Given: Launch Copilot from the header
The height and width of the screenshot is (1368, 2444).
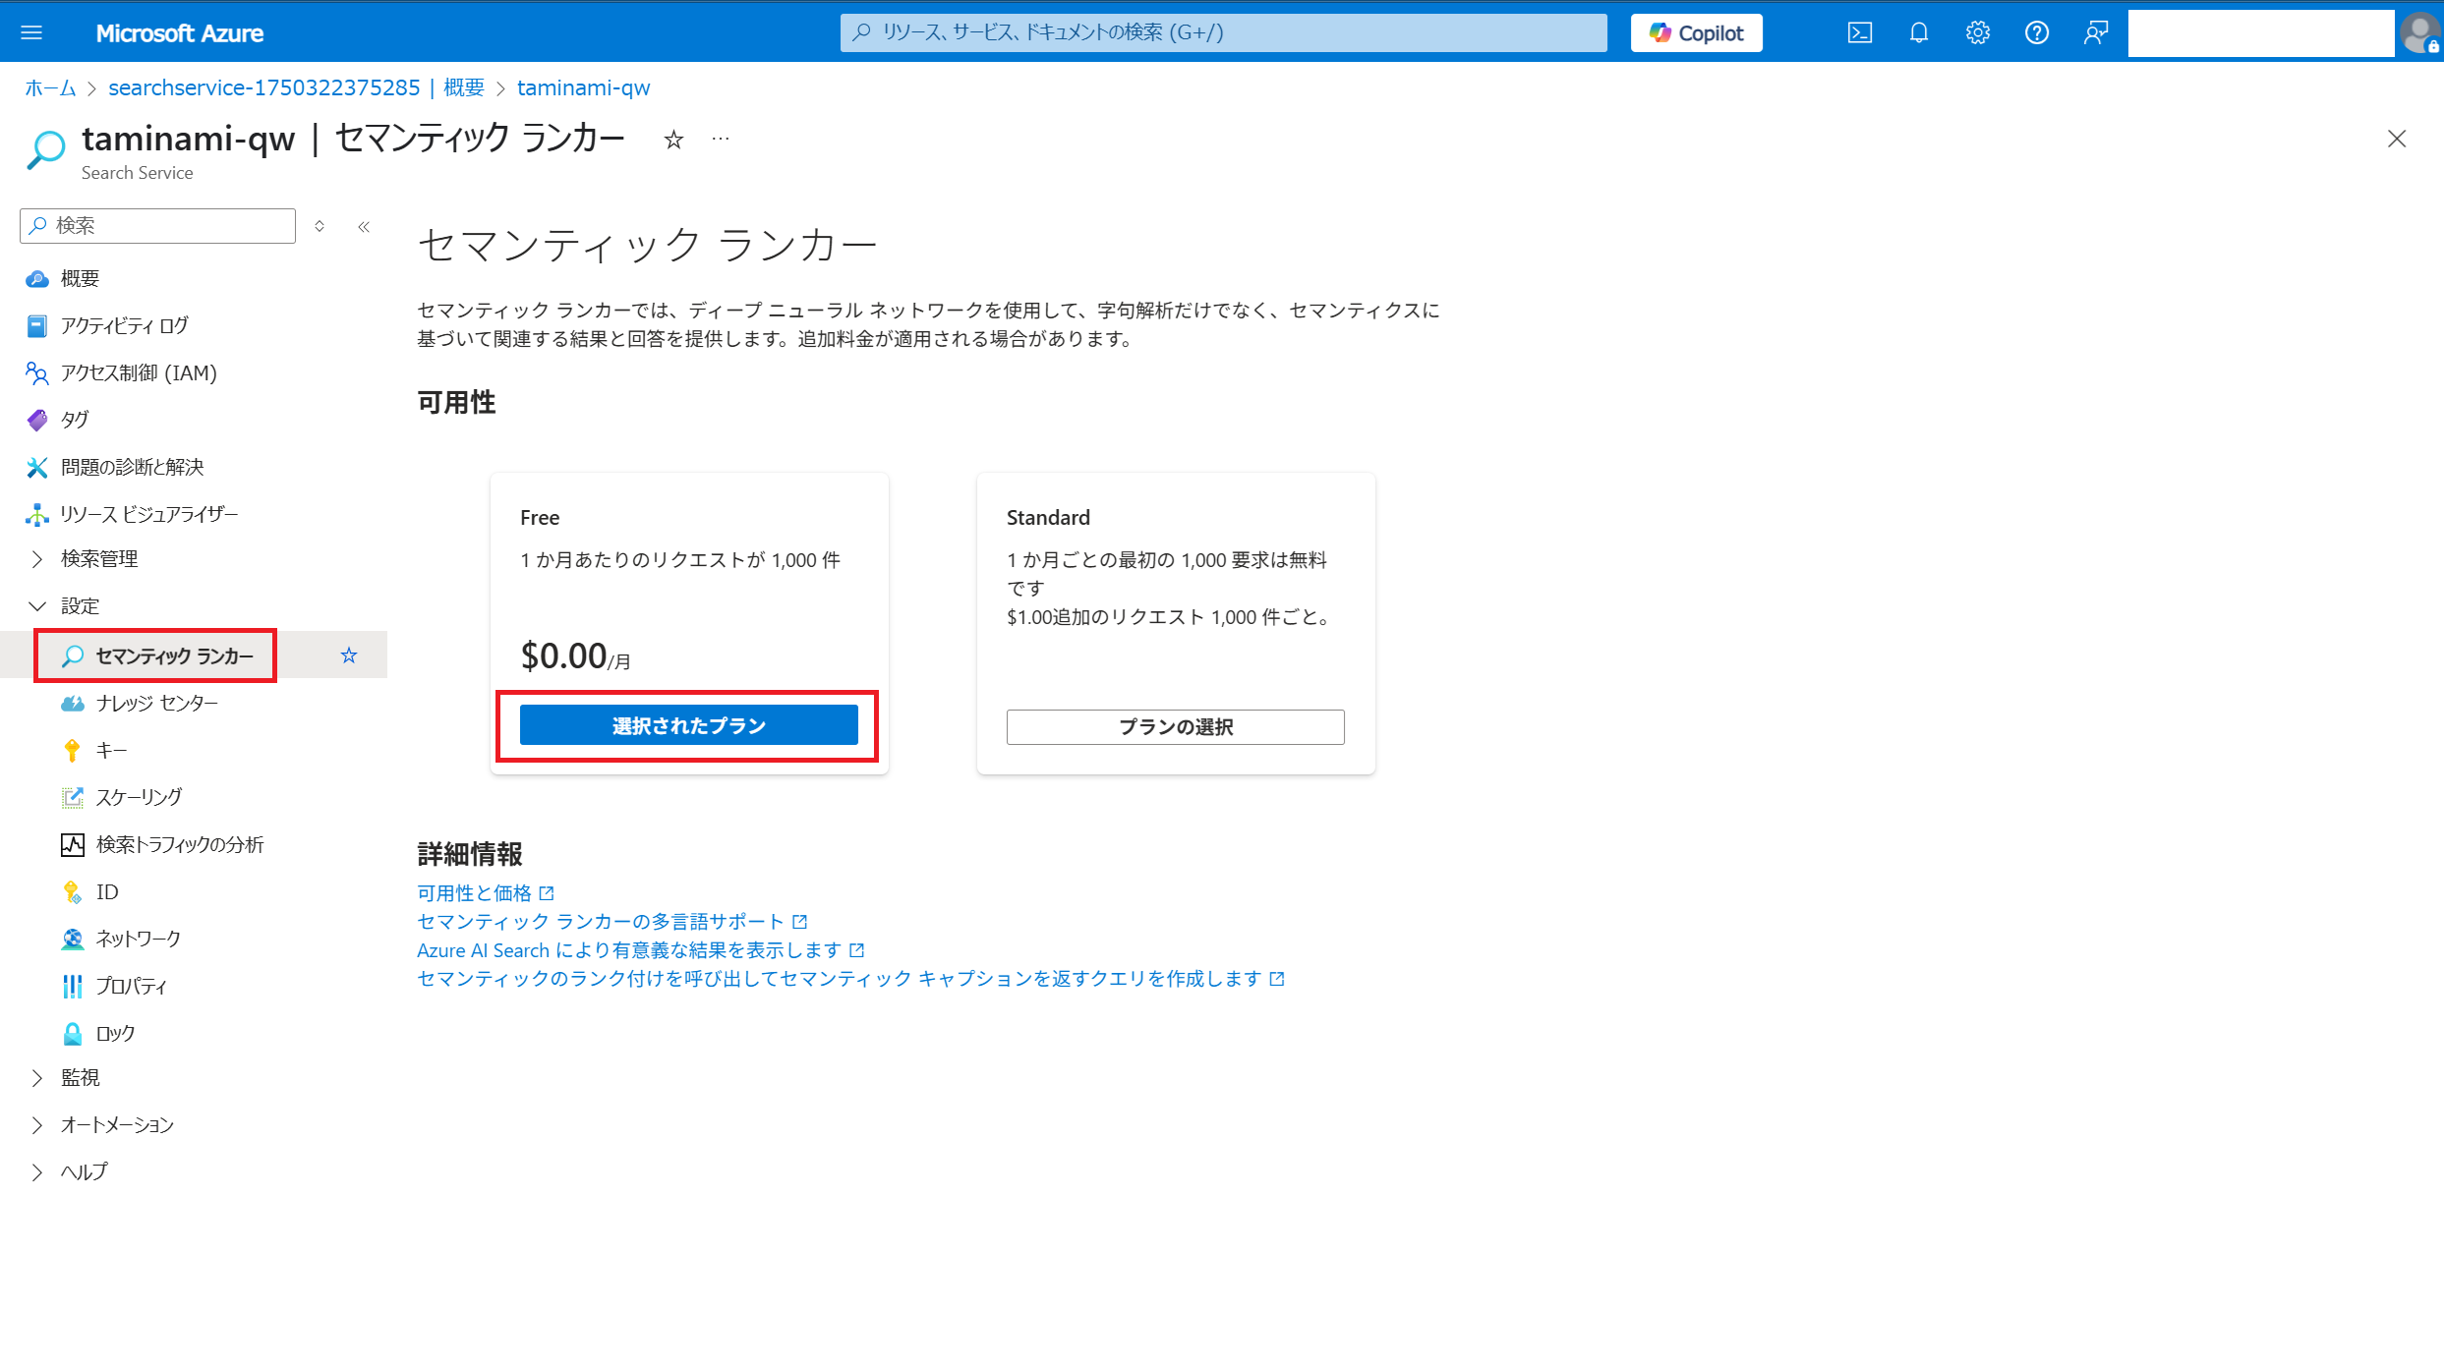Looking at the screenshot, I should [1696, 32].
